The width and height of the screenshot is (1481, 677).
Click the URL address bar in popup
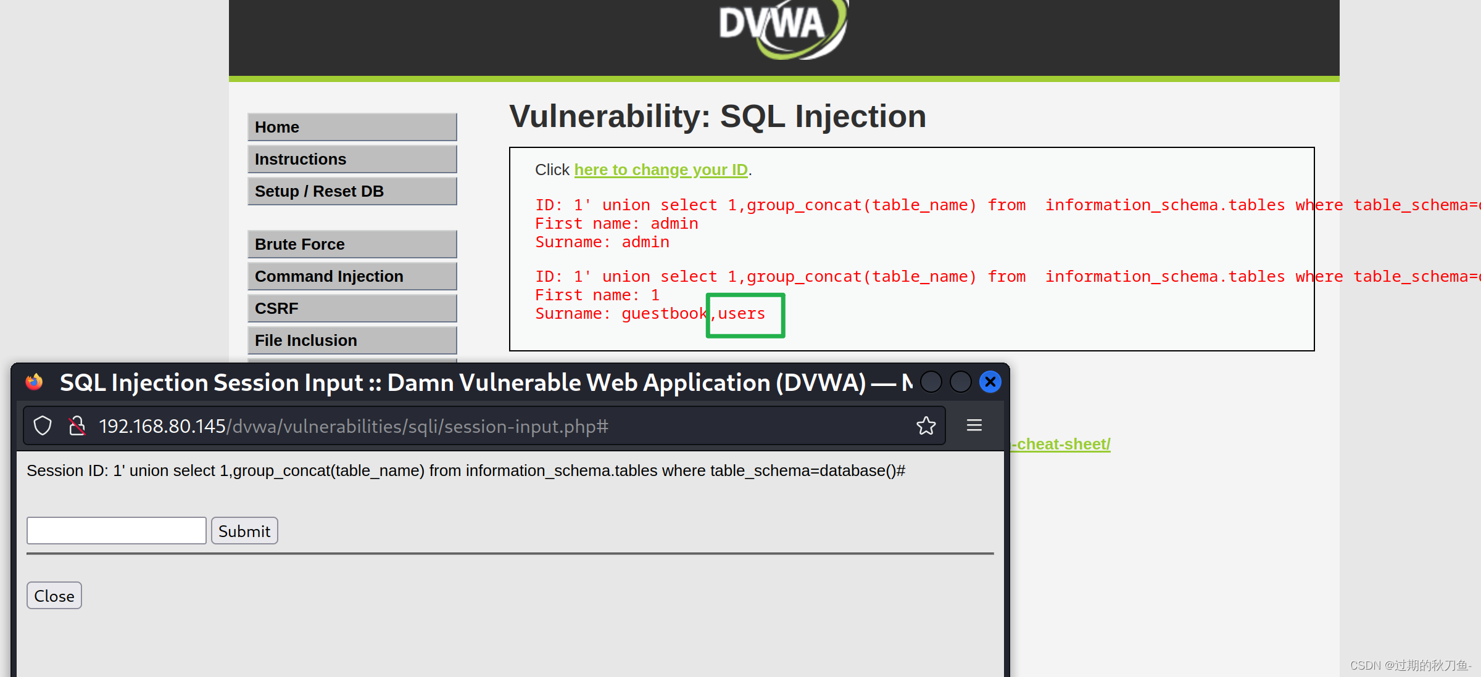[x=484, y=426]
